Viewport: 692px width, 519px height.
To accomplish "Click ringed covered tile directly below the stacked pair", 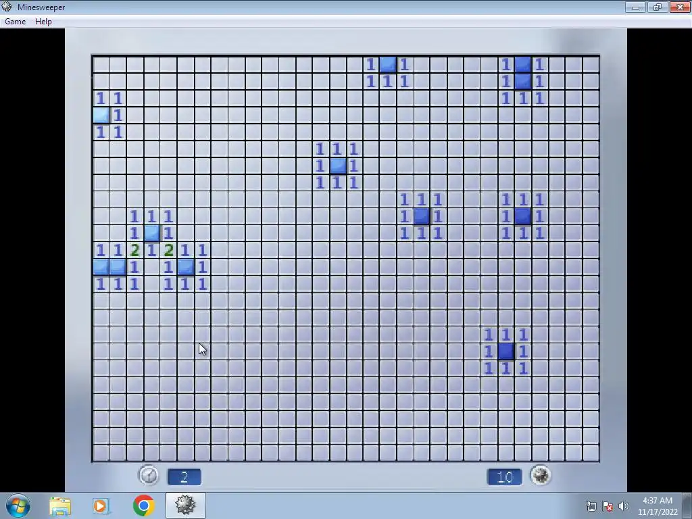I will (523, 216).
